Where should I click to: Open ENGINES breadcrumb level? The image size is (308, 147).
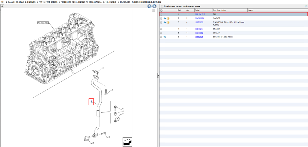[31, 2]
